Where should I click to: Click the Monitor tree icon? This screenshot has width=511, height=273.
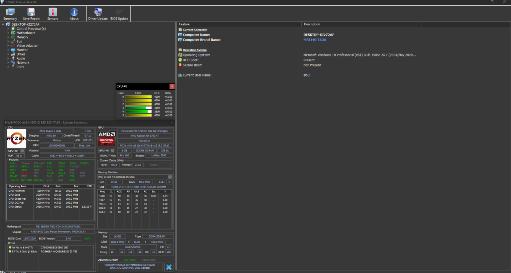click(13, 50)
